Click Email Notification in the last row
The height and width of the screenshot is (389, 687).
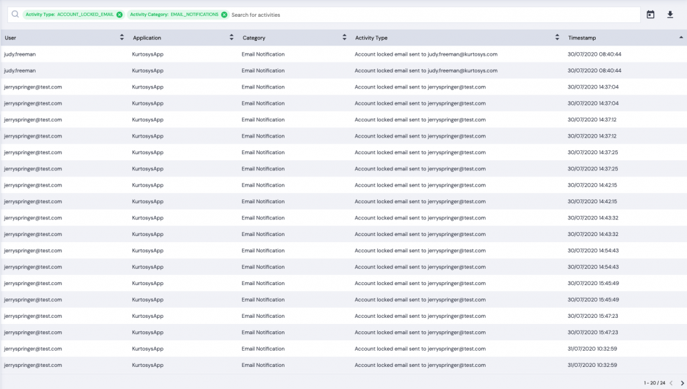(263, 365)
